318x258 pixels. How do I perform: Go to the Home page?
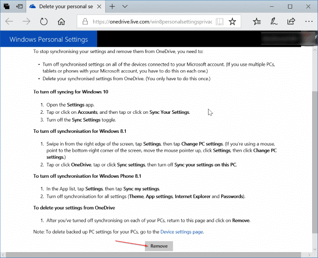click(x=61, y=21)
